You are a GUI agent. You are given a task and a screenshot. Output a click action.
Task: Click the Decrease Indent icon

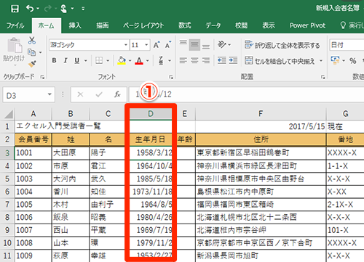pos(221,60)
